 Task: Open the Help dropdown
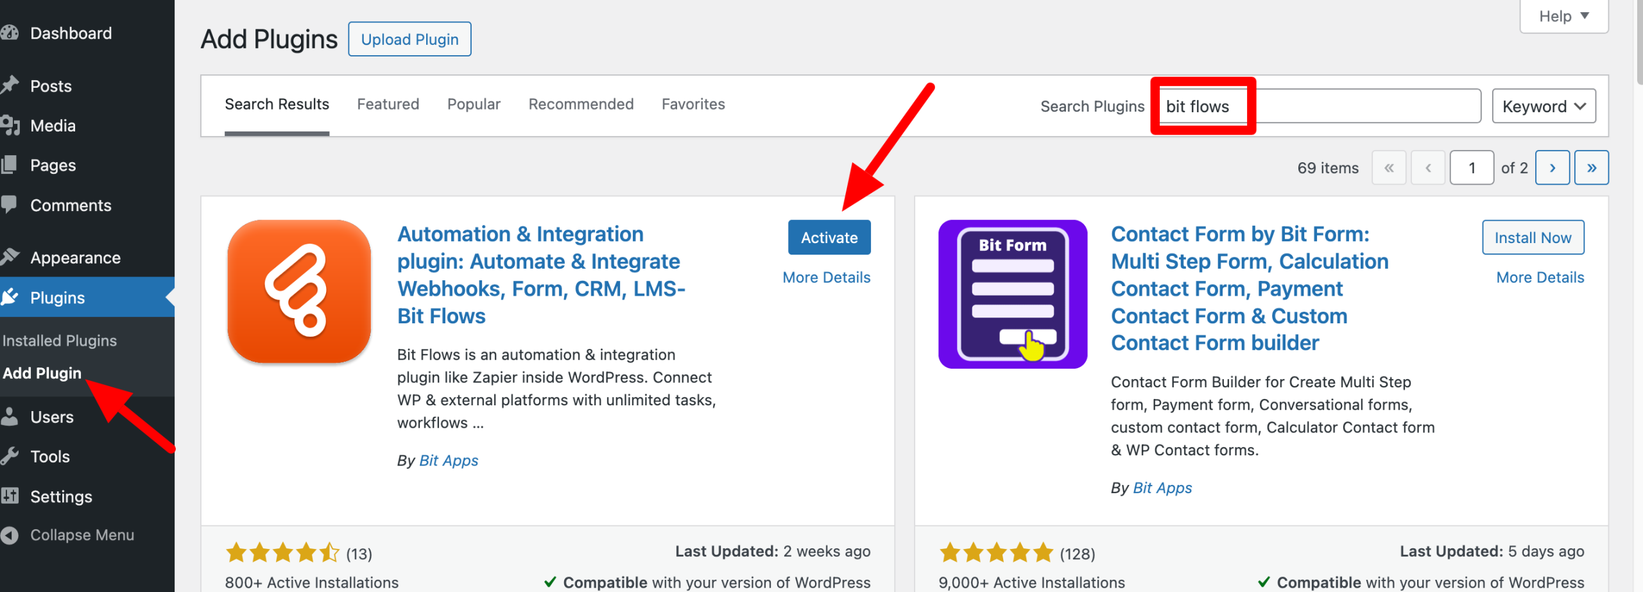point(1564,16)
